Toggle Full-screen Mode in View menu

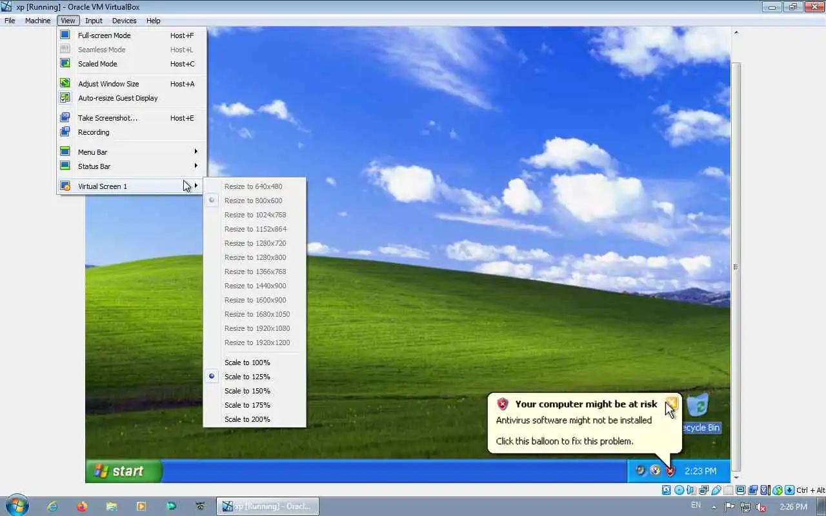click(132, 35)
